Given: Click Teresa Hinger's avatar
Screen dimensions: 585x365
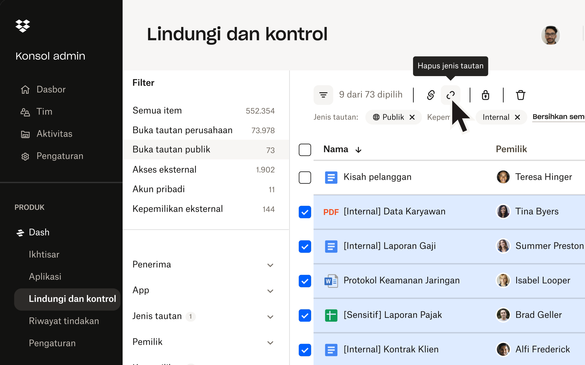Looking at the screenshot, I should coord(503,177).
